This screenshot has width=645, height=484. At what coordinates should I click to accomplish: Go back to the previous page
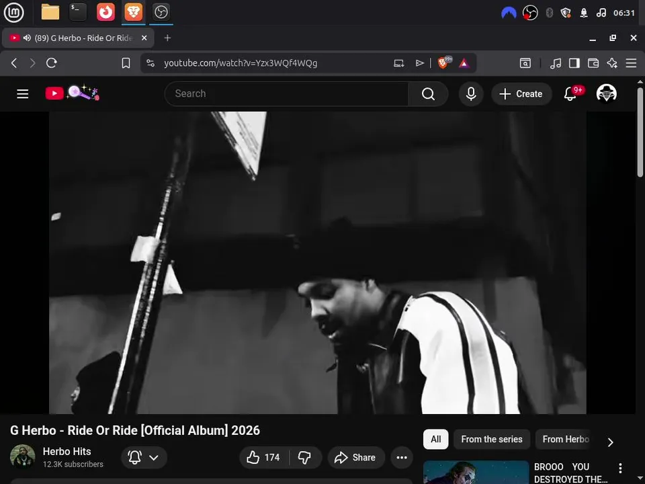pos(14,63)
